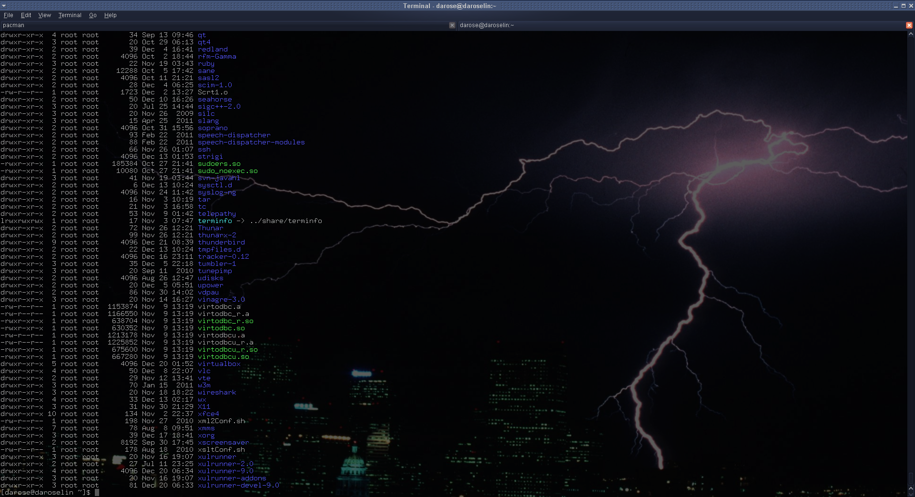Click the 'vinagre-3.0' directory name

(221, 299)
